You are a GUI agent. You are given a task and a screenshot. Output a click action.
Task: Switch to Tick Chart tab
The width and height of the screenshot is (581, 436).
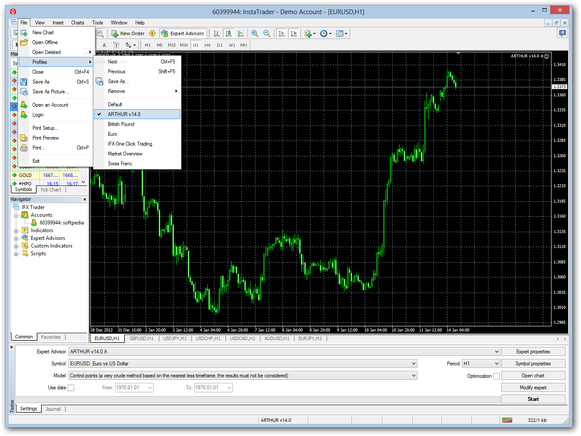click(51, 190)
